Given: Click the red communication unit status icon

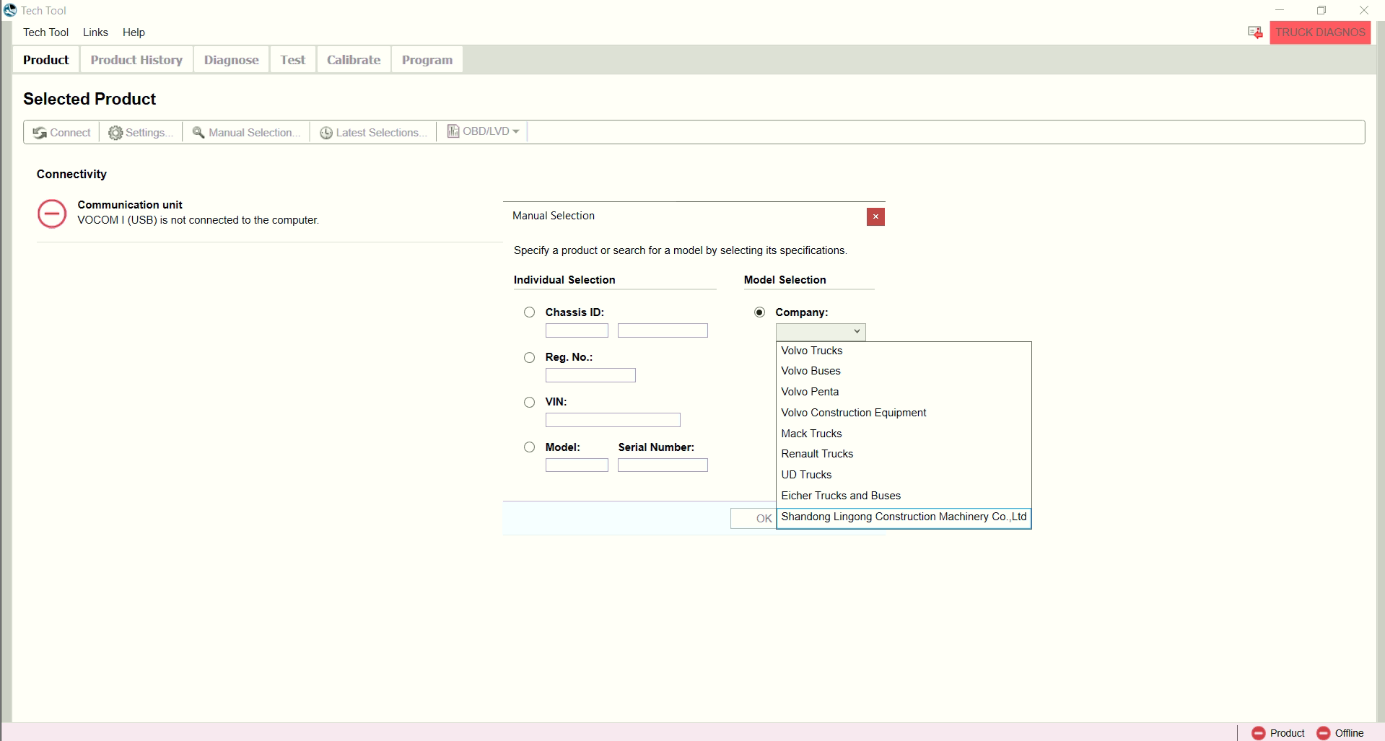Looking at the screenshot, I should tap(52, 213).
